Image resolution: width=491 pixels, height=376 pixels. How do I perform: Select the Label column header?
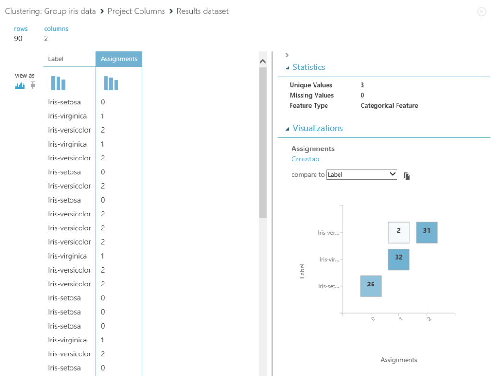(x=56, y=58)
